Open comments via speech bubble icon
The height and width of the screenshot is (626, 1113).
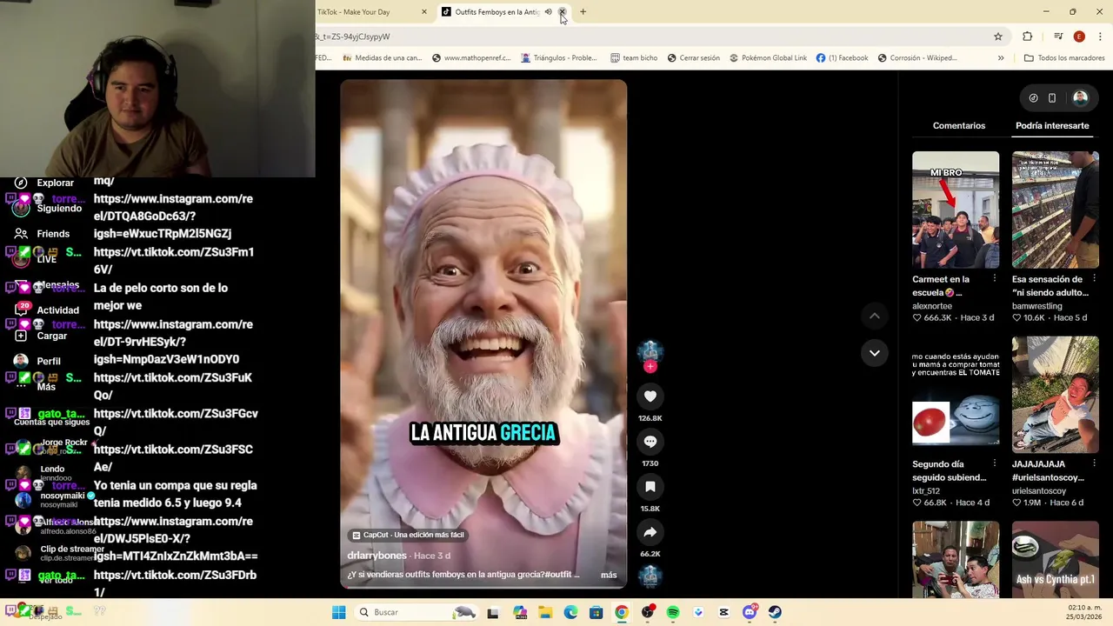(650, 442)
